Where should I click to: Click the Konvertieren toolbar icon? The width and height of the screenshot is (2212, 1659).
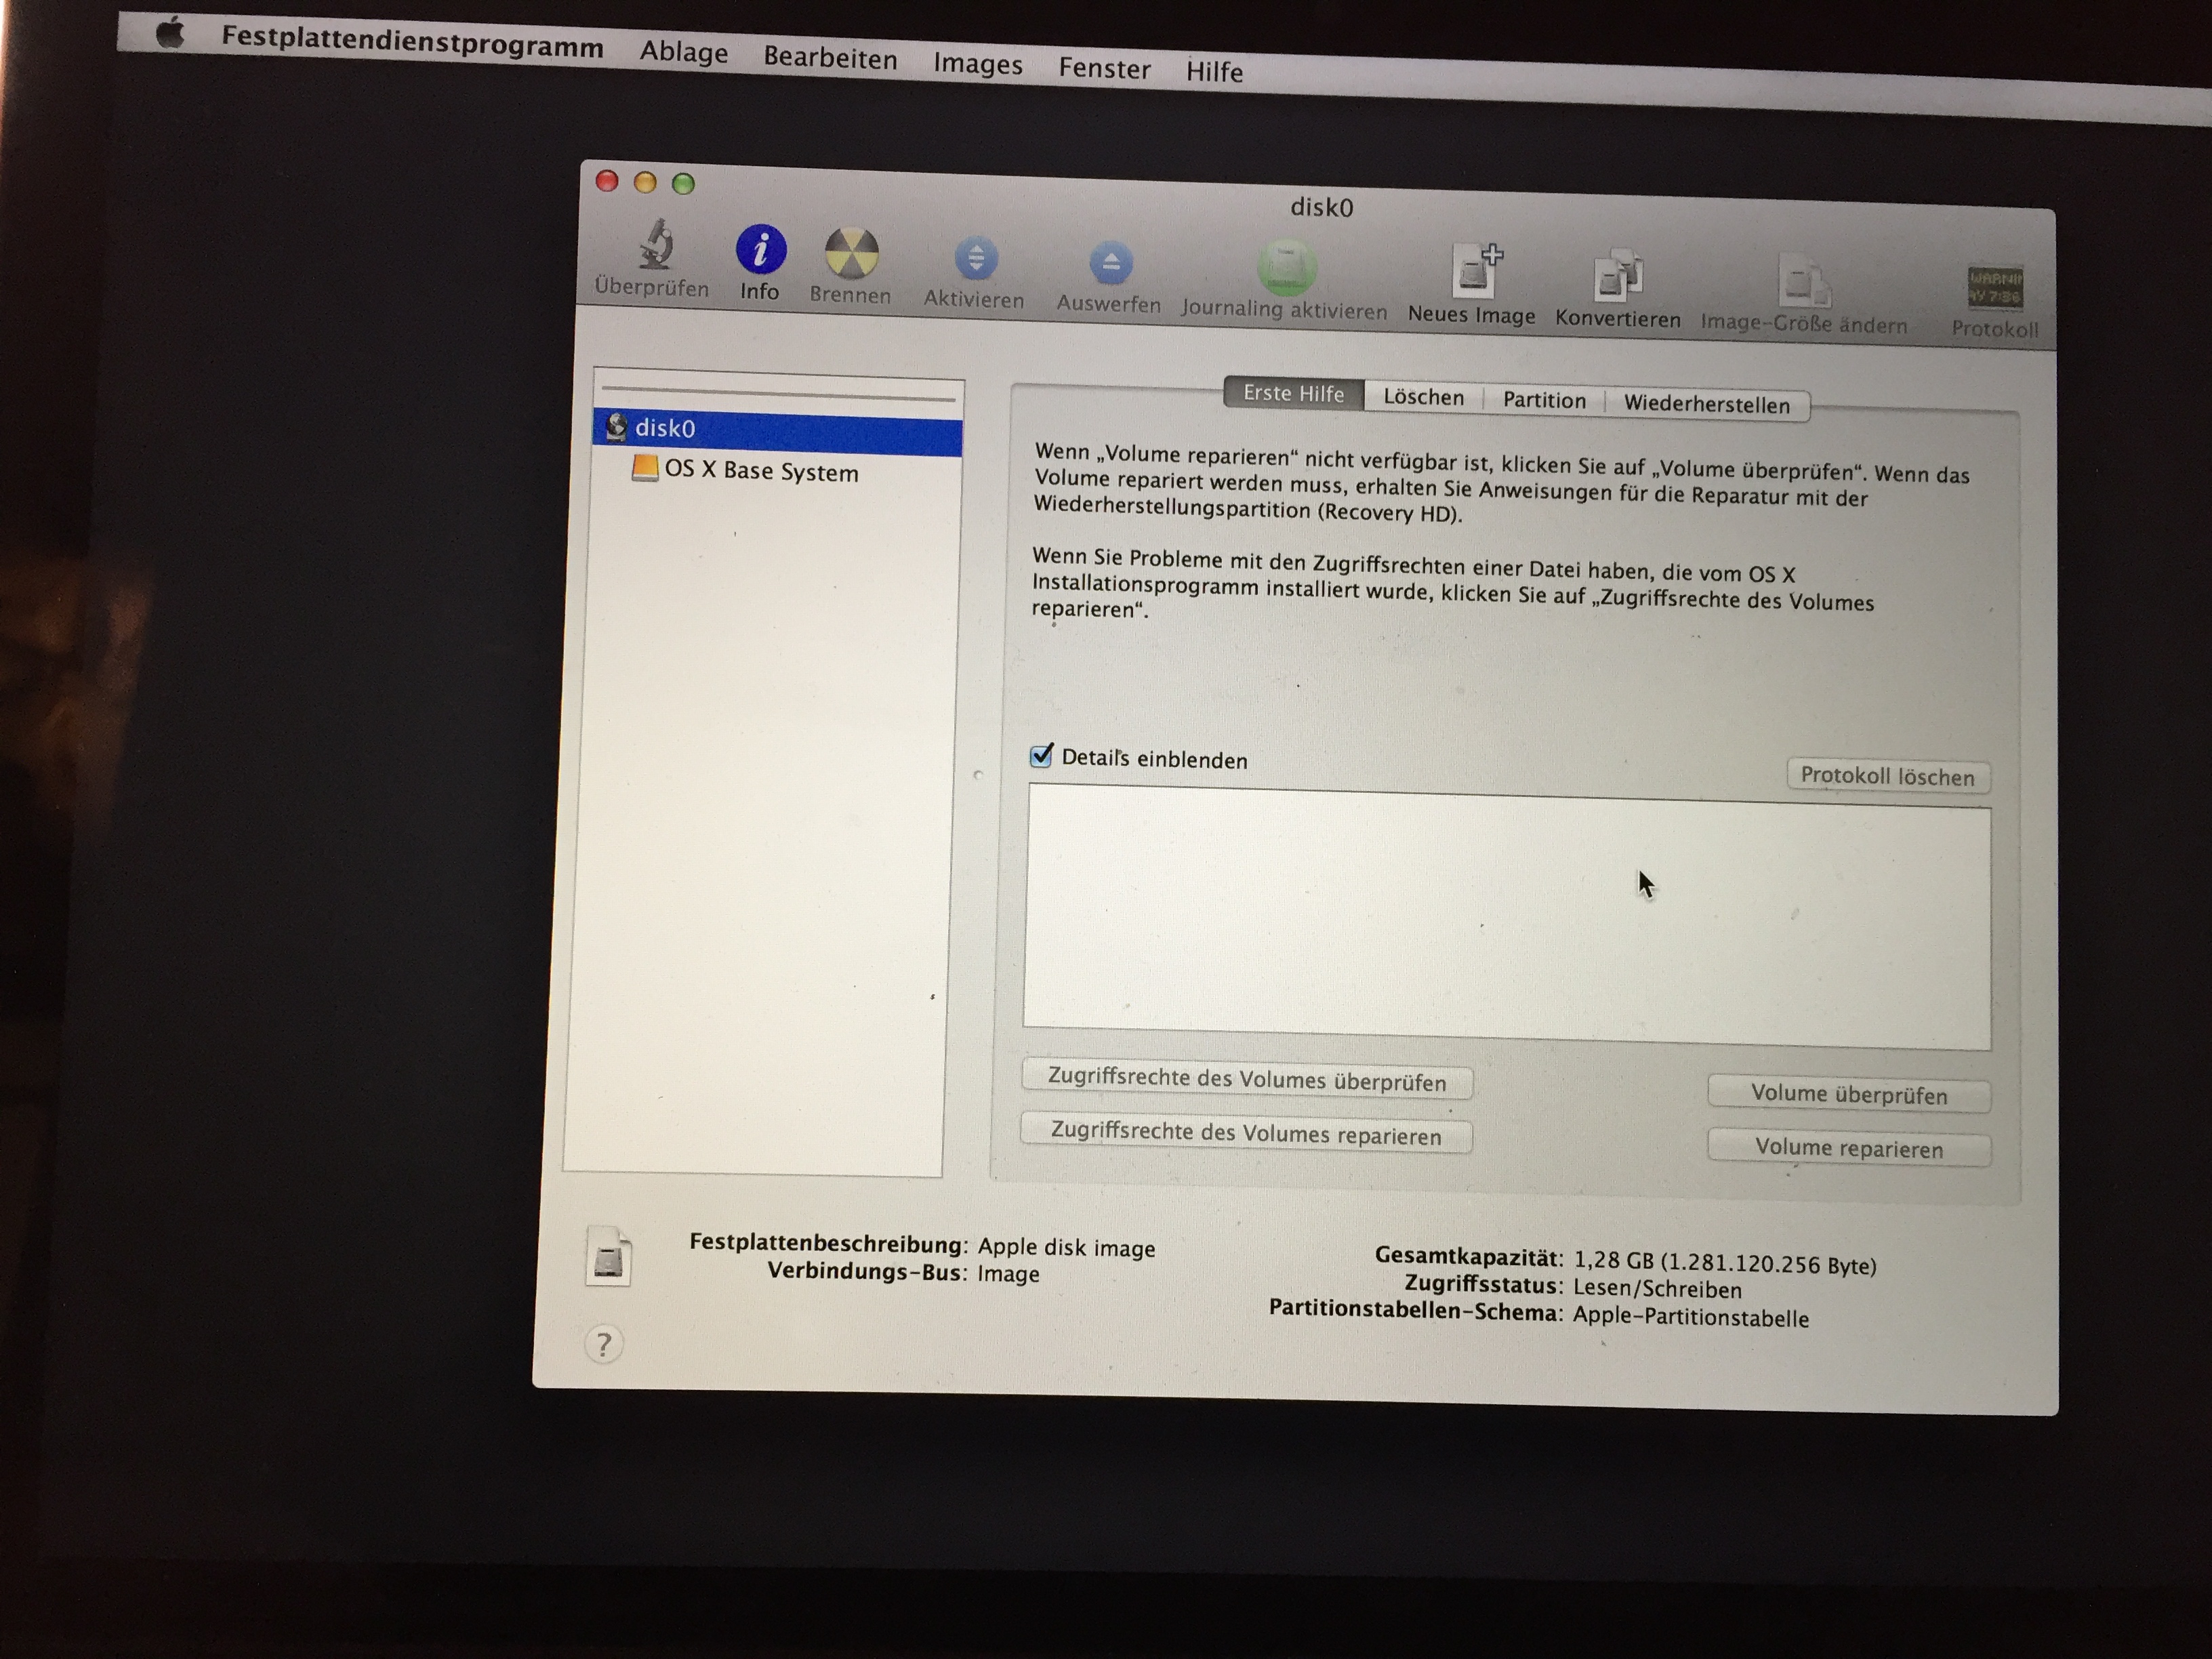[x=1619, y=277]
